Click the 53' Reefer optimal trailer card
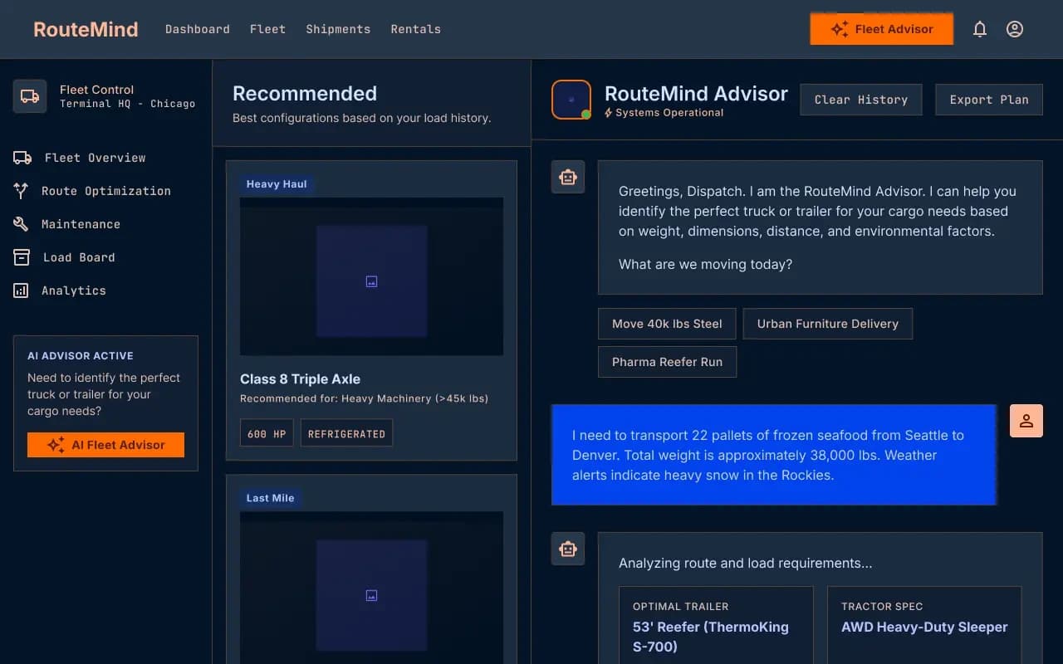This screenshot has height=664, width=1063. pos(716,625)
